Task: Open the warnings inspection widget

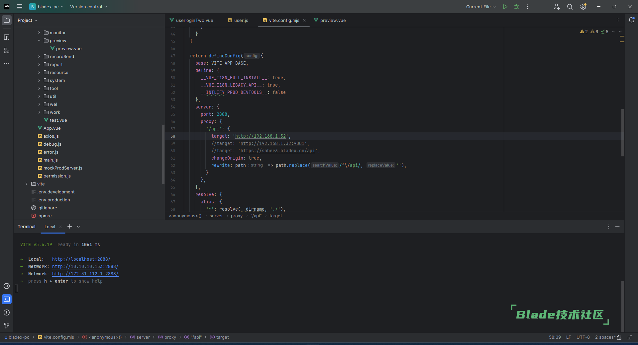Action: 594,32
